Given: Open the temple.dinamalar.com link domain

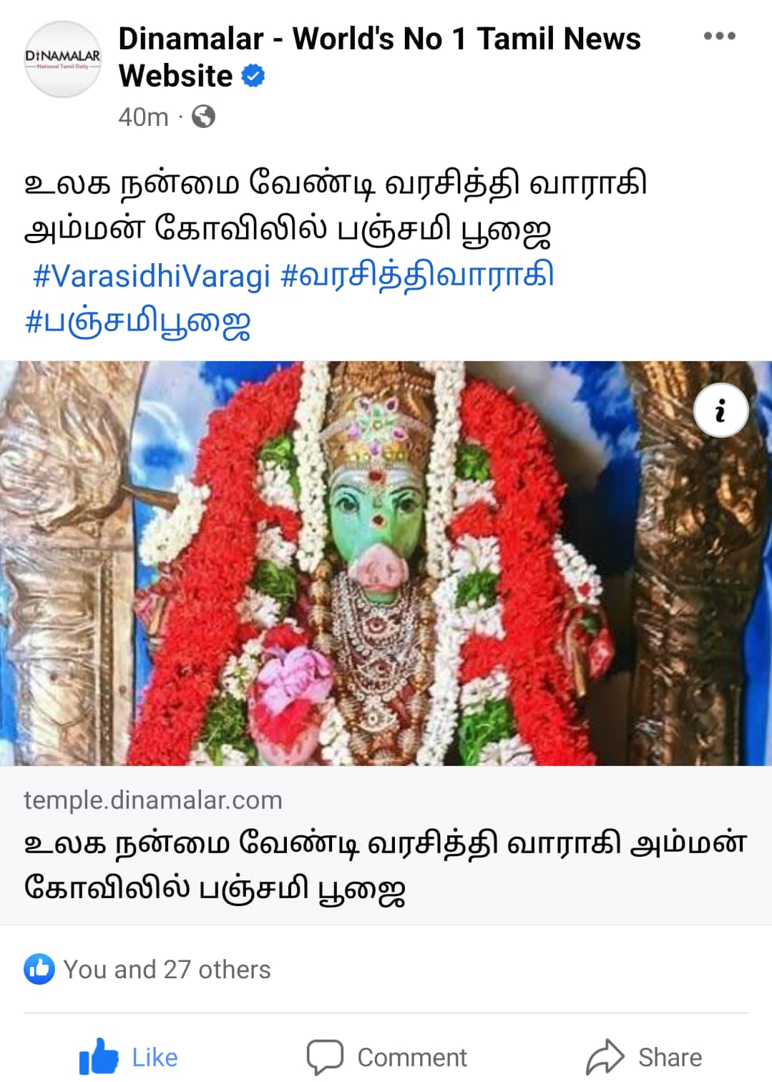Looking at the screenshot, I should tap(153, 800).
